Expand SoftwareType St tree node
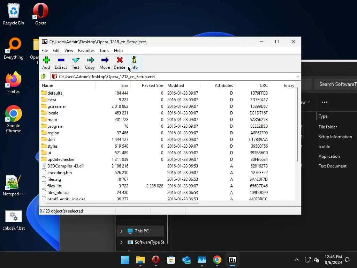357x268 pixels. click(x=121, y=242)
